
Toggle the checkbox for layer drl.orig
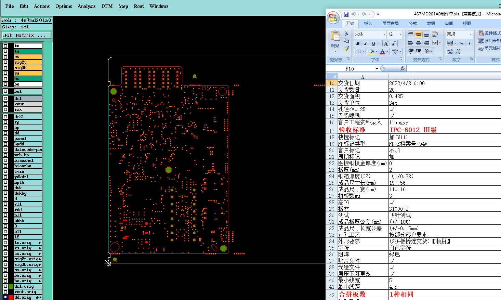click(x=5, y=286)
